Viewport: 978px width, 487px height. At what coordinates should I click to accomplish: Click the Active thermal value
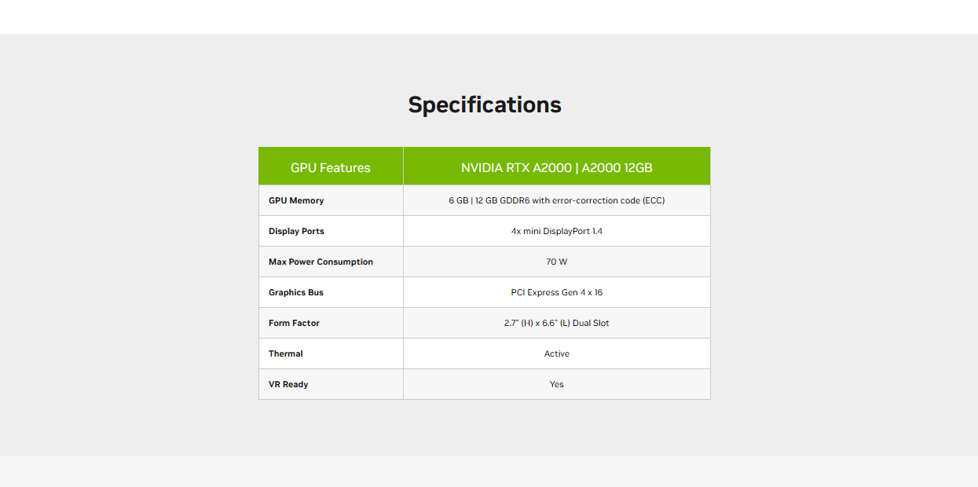point(557,353)
